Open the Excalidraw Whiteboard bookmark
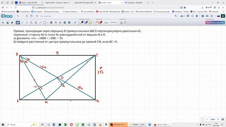Image resolution: width=226 pixels, height=127 pixels. [x=144, y=12]
